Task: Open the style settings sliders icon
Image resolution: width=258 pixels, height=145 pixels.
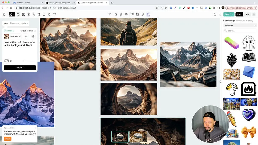Action: [26, 36]
